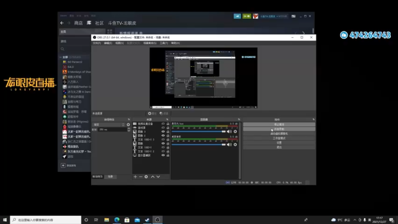Toggle the lock on 图像 3 source
398x224 pixels.
168,131
